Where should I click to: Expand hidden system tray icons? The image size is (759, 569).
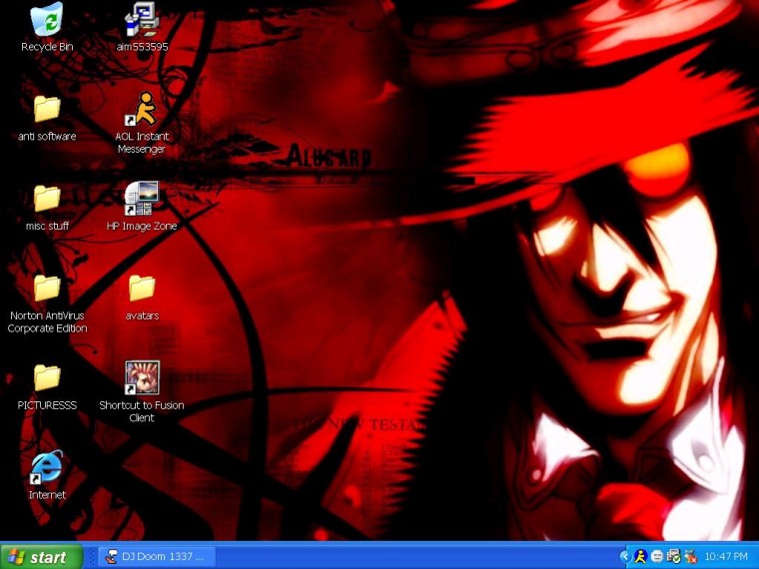[x=625, y=557]
